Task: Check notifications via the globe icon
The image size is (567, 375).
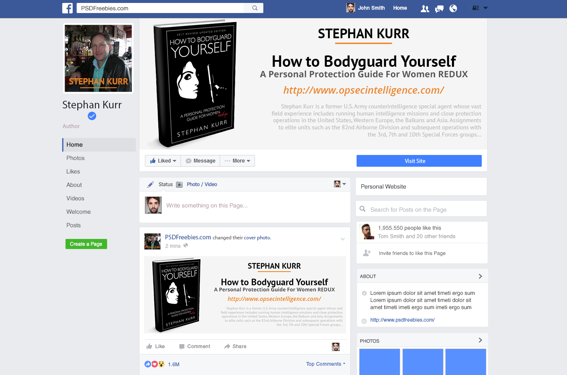Action: [x=453, y=8]
